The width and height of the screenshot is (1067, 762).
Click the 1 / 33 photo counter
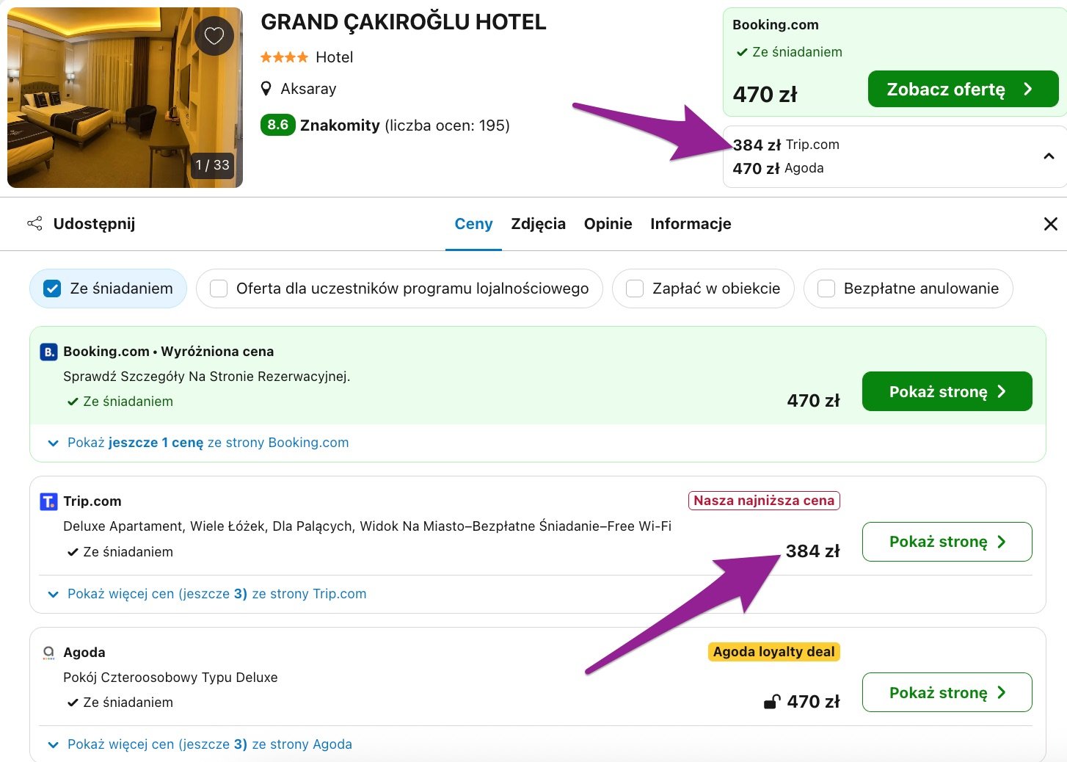coord(213,165)
